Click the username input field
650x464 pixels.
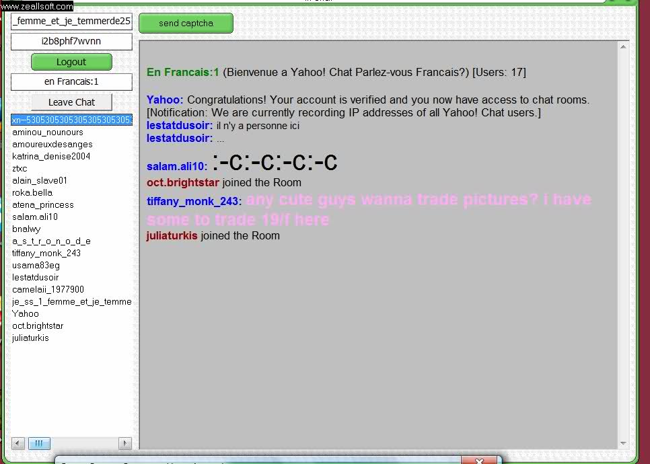pyautogui.click(x=71, y=22)
